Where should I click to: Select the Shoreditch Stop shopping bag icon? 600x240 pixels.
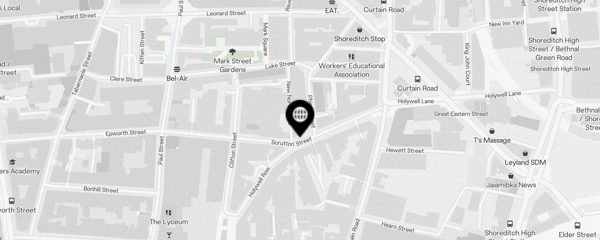coord(360,30)
